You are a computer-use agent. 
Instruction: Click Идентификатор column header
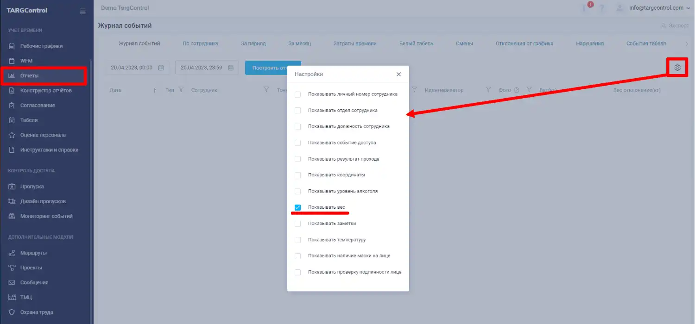click(x=444, y=90)
